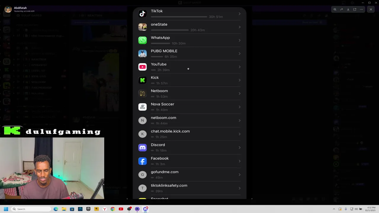Select the "gofundme.com" label
Screen dimensions: 379x213
(165, 172)
